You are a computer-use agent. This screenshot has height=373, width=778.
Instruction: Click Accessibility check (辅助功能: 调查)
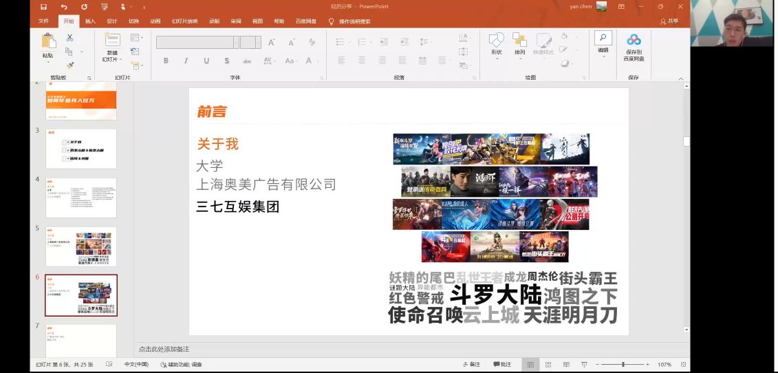coord(181,365)
